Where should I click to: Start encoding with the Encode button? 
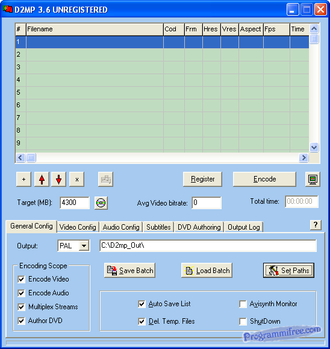point(264,179)
